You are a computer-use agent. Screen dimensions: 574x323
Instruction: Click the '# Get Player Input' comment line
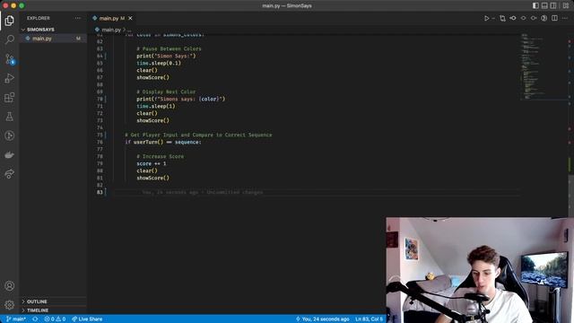pyautogui.click(x=198, y=135)
